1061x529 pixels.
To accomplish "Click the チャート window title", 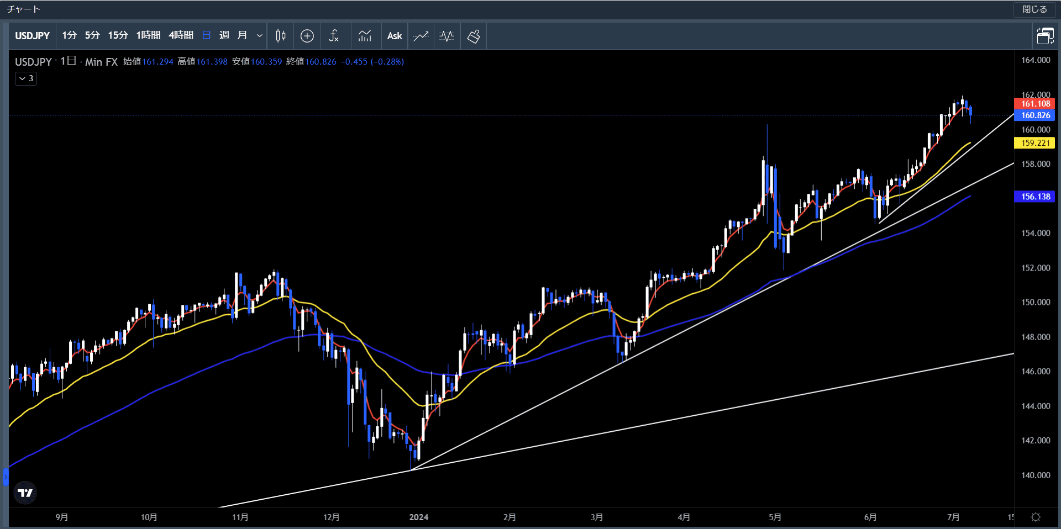I will coord(23,9).
